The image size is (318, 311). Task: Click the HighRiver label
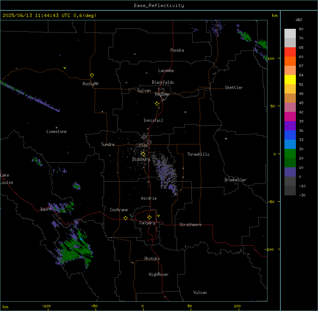pos(159,274)
